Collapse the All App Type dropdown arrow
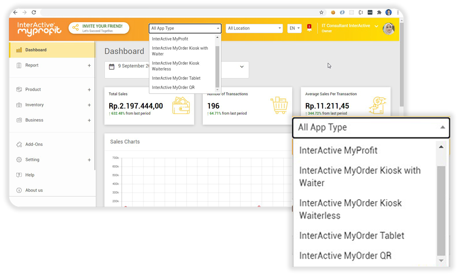Screen dimensions: 460x276 coord(217,28)
